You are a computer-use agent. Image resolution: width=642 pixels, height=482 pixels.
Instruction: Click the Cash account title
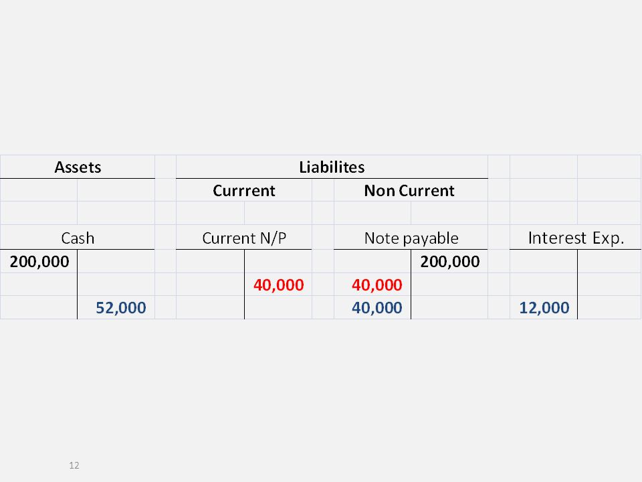78,238
